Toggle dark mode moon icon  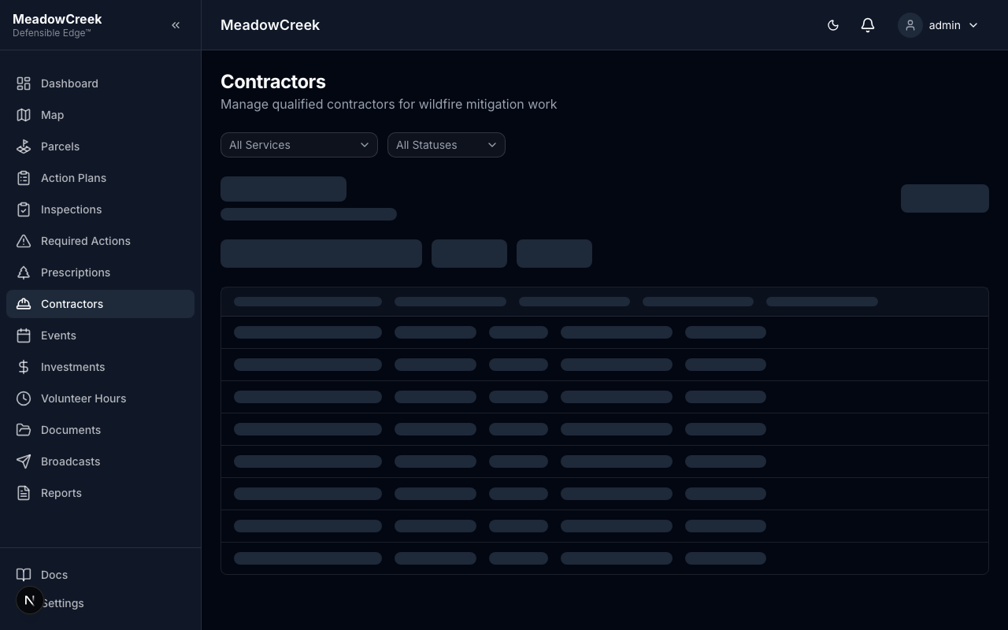click(833, 25)
